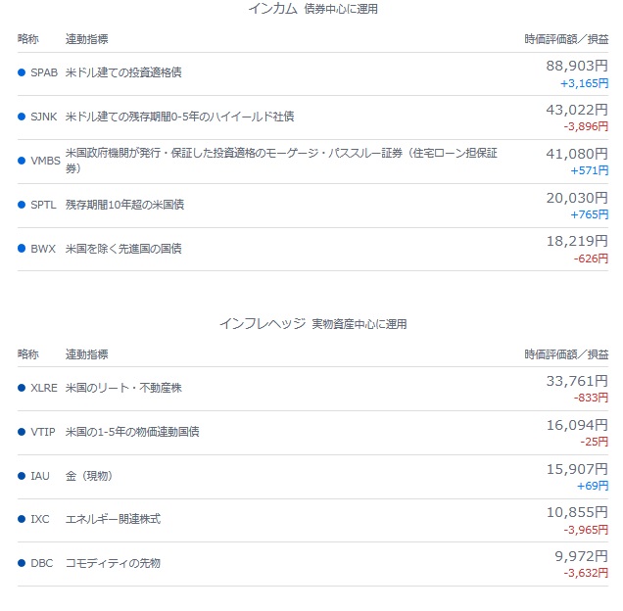Click the SJNK description about ハイイールド社債
Viewport: 623px width, 611px height.
(179, 117)
